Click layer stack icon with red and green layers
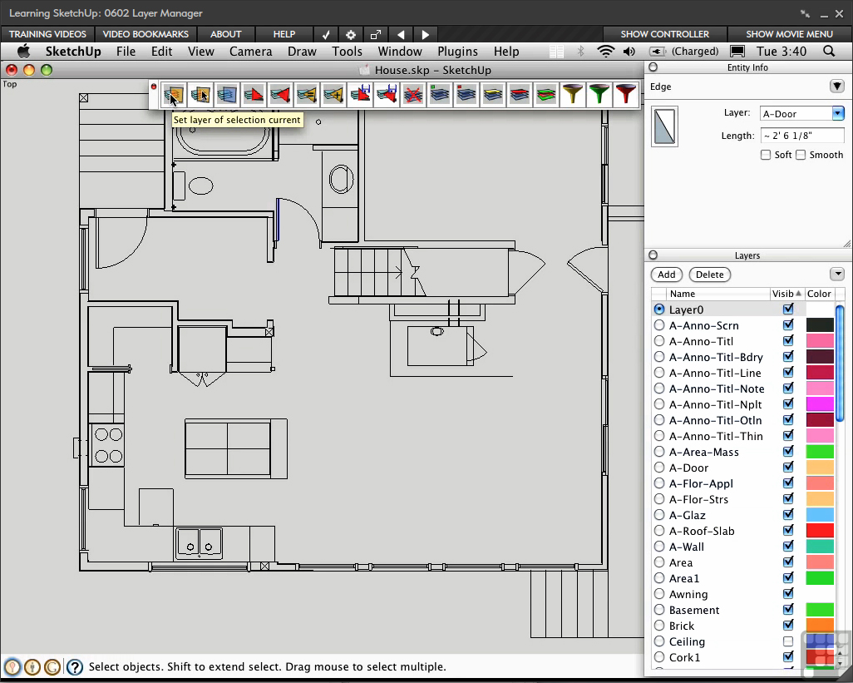The image size is (853, 683). coord(546,95)
